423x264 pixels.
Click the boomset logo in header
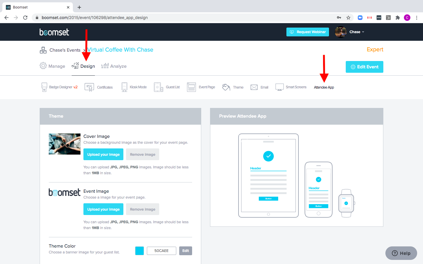pos(54,32)
